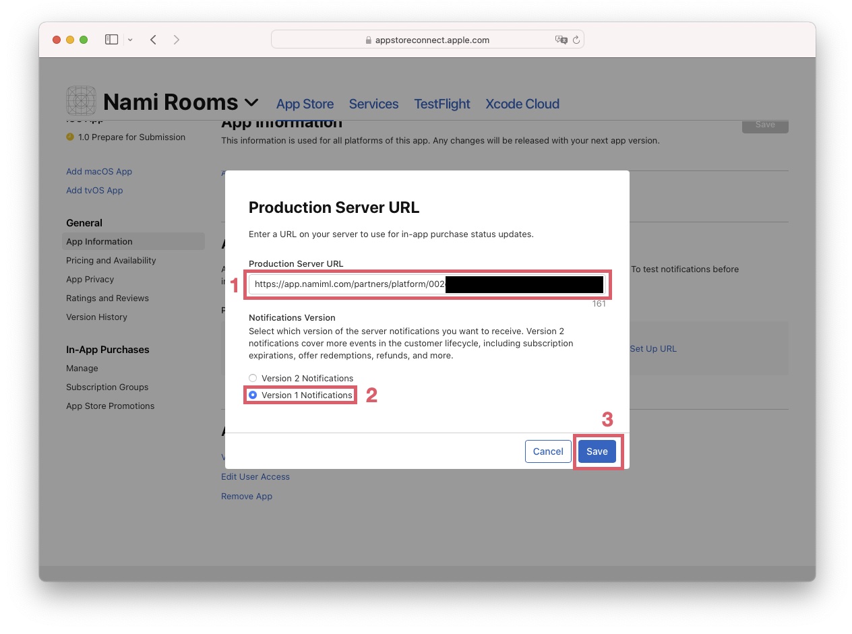The width and height of the screenshot is (852, 634).
Task: Select App Information in sidebar
Action: pos(133,241)
